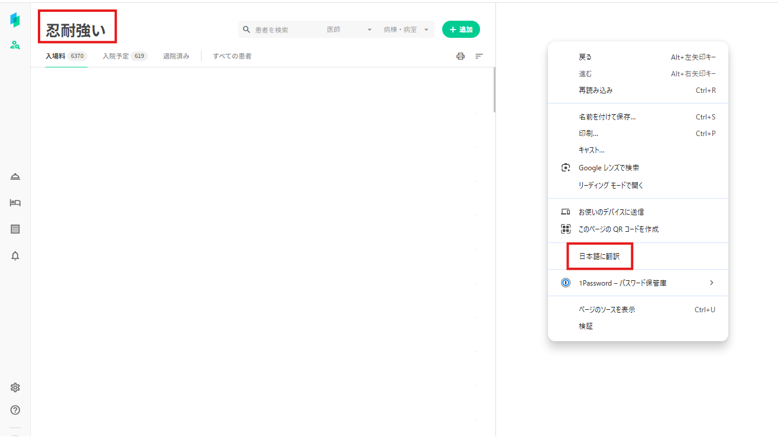Select お使いのデバイスに送信 menu entry
Viewport: 778px width, 447px height.
point(638,212)
